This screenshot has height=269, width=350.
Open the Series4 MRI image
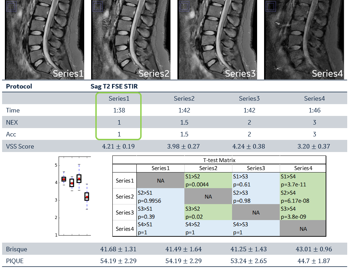(304, 40)
